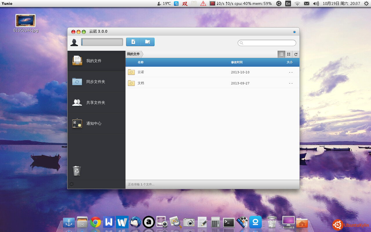Open settings gear at sidebar bottom
This screenshot has width=371, height=232.
point(72,184)
